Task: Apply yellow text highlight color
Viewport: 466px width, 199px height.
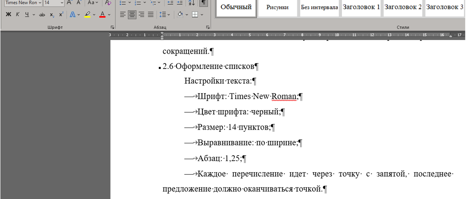Action: click(x=87, y=14)
